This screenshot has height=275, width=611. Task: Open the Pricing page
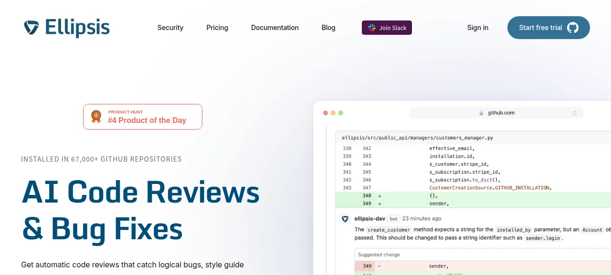[x=217, y=28]
